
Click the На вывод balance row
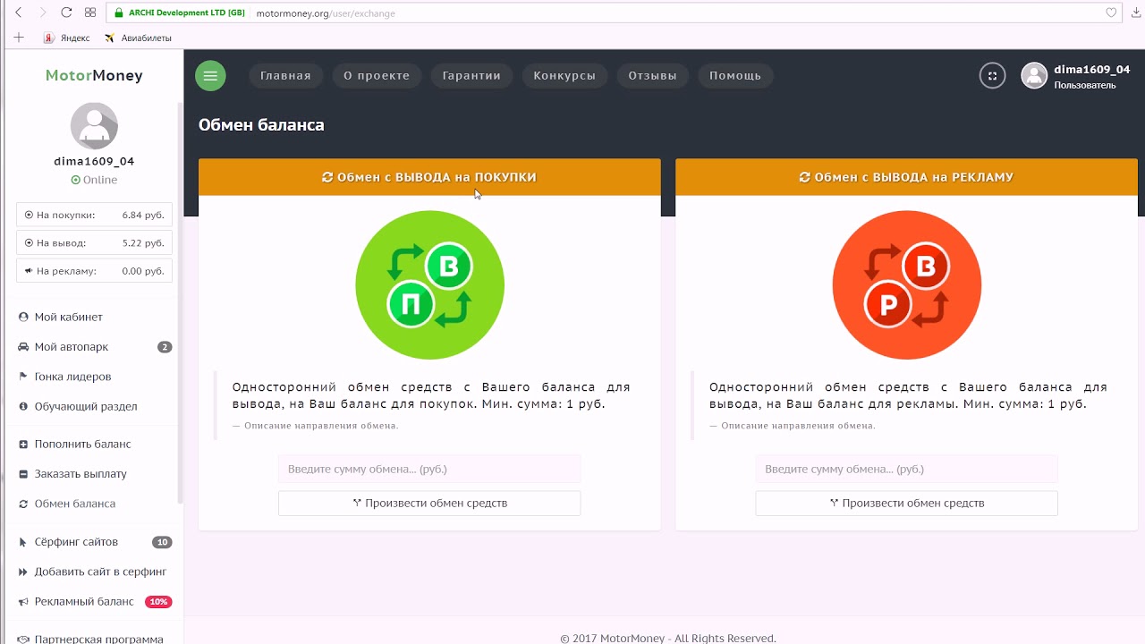coord(94,242)
